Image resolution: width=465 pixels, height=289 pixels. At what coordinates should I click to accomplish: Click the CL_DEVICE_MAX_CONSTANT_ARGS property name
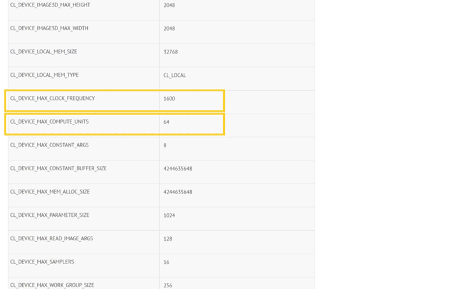tap(49, 145)
